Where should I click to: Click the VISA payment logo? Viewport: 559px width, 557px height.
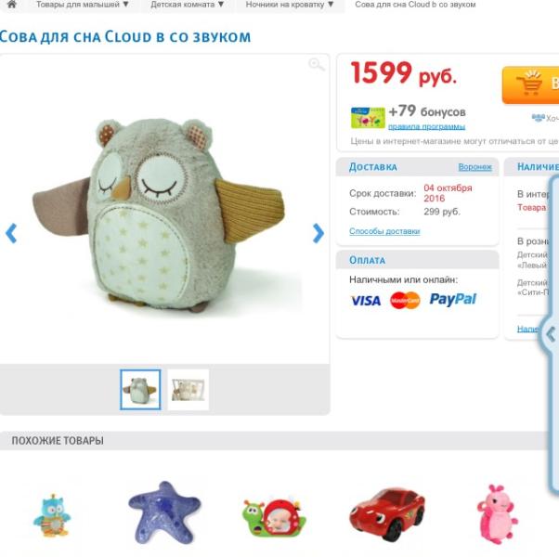point(366,301)
